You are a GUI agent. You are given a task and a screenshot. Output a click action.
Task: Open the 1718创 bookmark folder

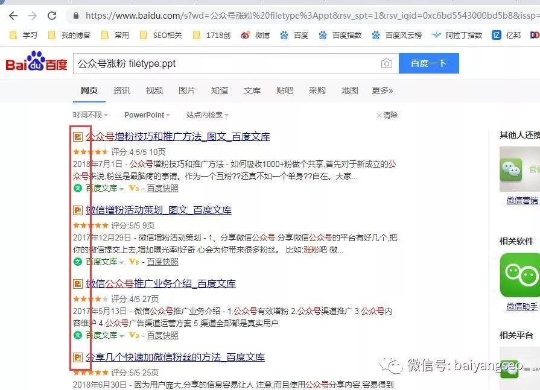click(211, 35)
